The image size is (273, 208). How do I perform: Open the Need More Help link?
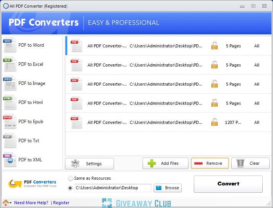31,203
